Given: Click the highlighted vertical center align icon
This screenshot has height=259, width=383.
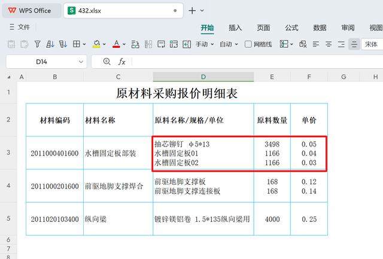Looking at the screenshot, I should (354, 44).
